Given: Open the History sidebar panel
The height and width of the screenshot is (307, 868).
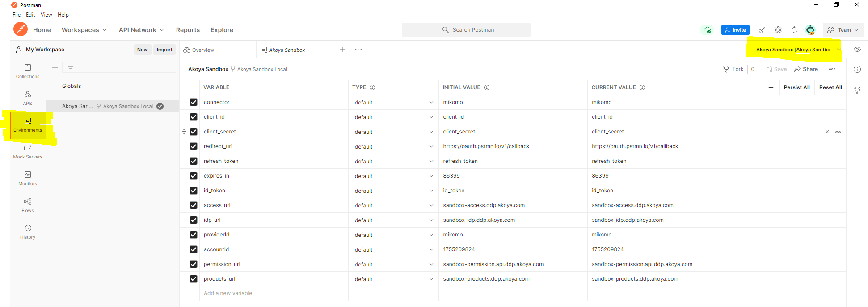Looking at the screenshot, I should coord(28,232).
